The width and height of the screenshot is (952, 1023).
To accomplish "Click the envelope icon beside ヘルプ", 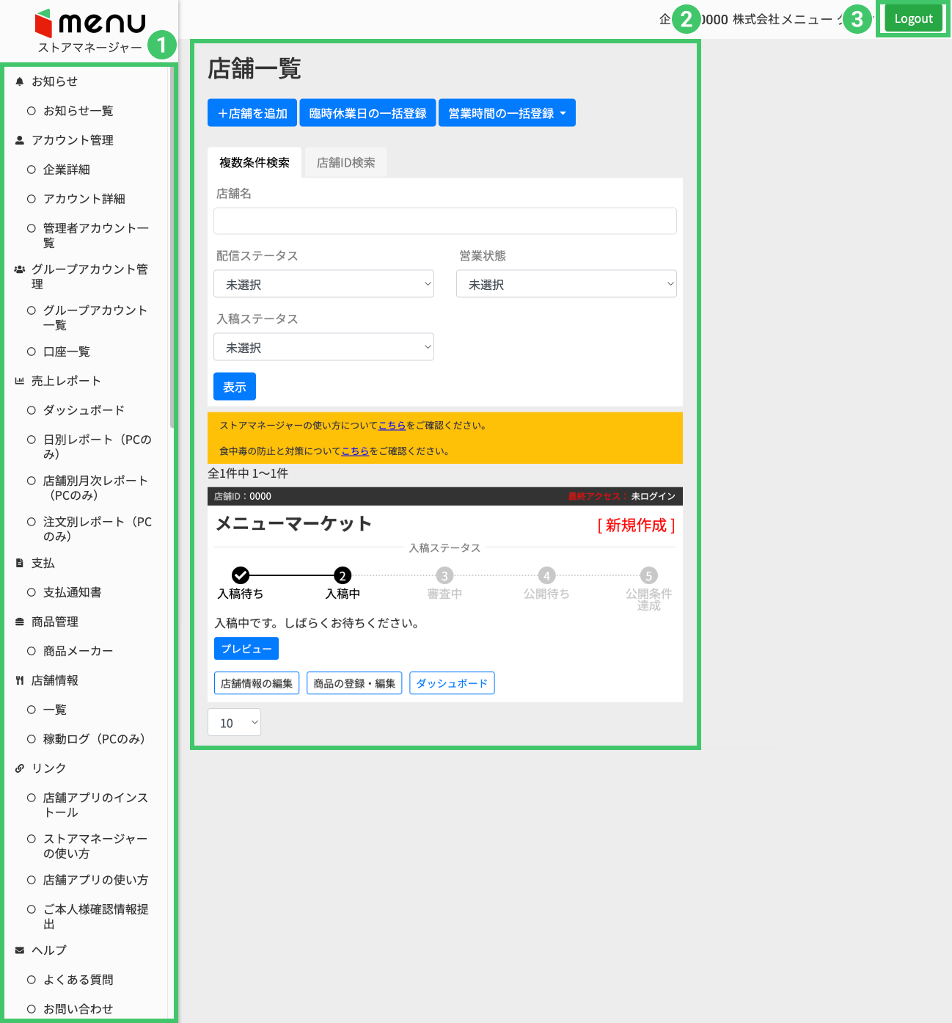I will [x=20, y=950].
